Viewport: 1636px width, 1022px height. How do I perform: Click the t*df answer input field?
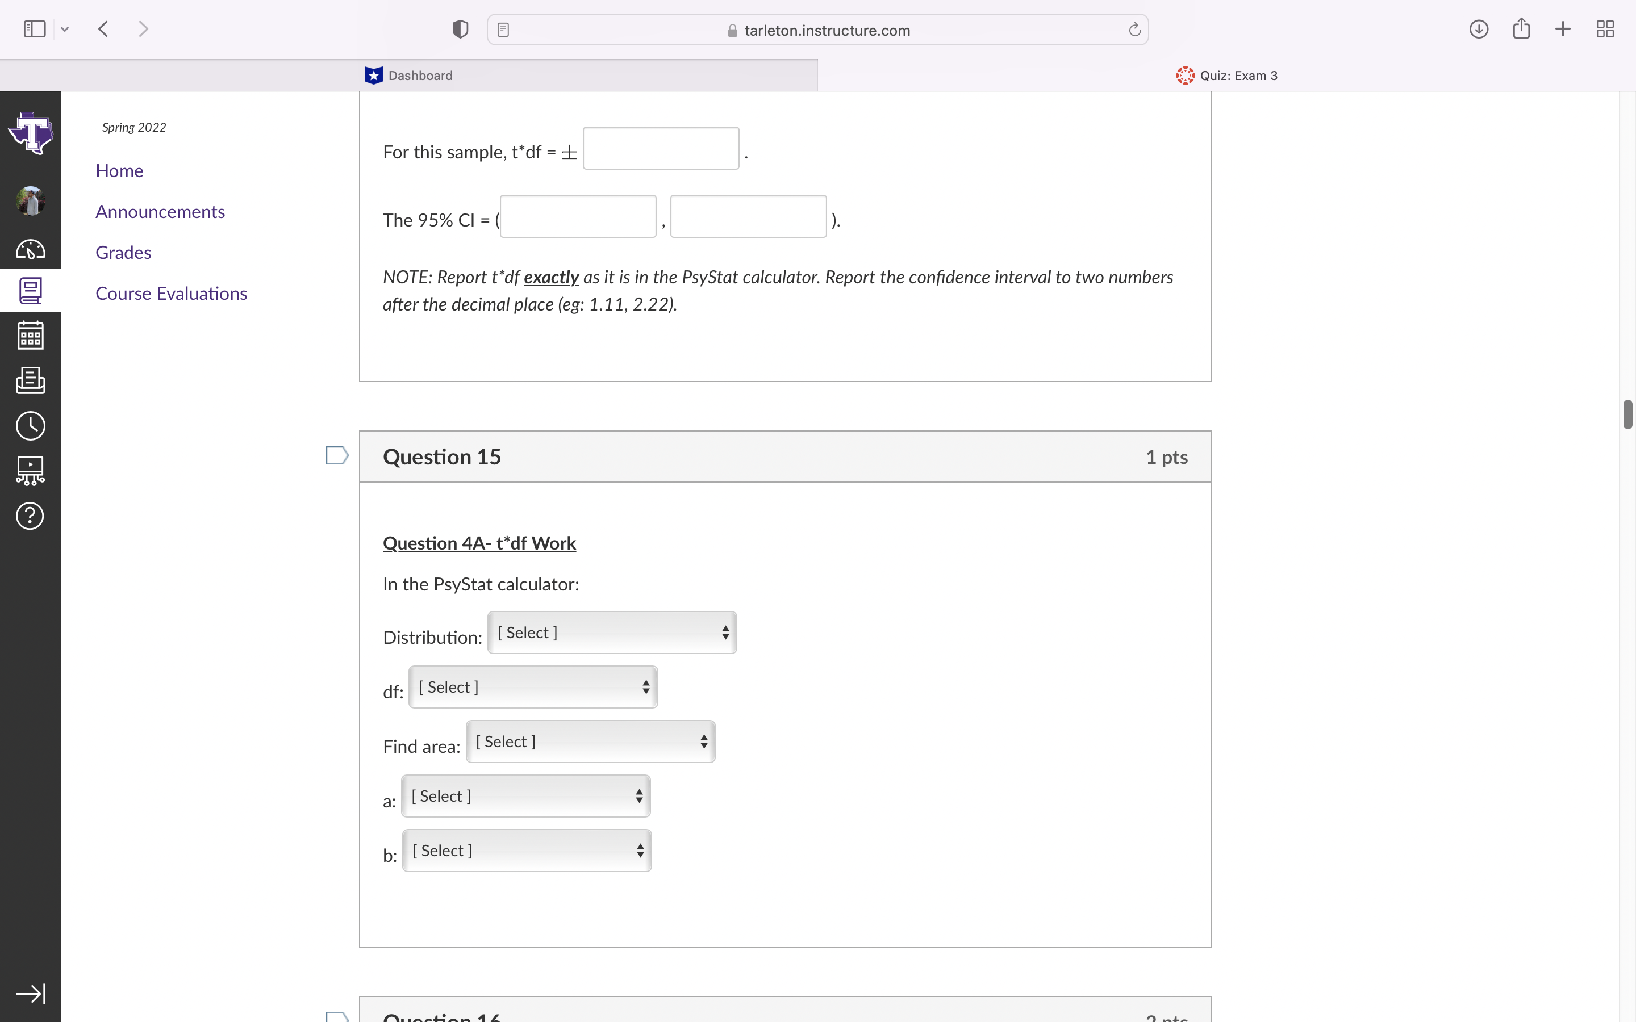[x=661, y=148]
